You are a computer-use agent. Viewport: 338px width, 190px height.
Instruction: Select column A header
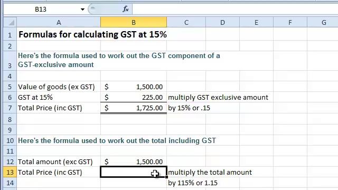pos(59,22)
